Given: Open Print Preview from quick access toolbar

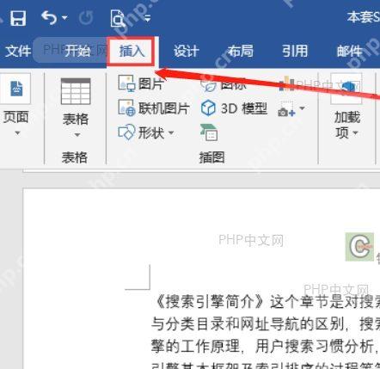Looking at the screenshot, I should [x=118, y=18].
